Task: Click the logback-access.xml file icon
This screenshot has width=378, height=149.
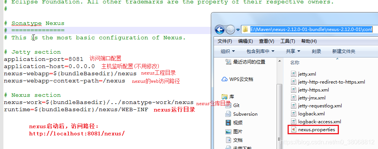Action: [x=293, y=122]
